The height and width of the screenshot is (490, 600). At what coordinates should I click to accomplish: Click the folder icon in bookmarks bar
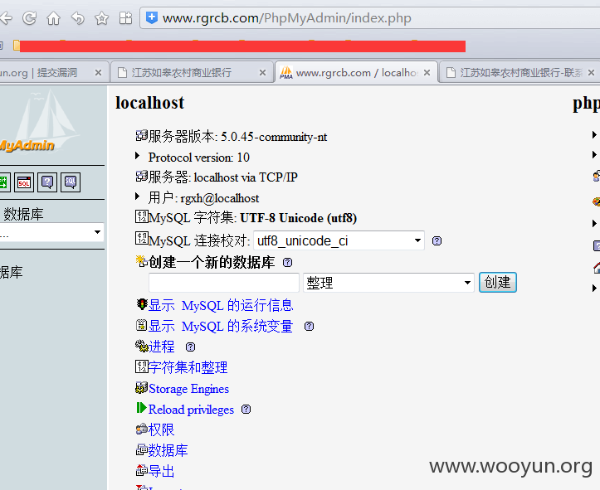17,46
